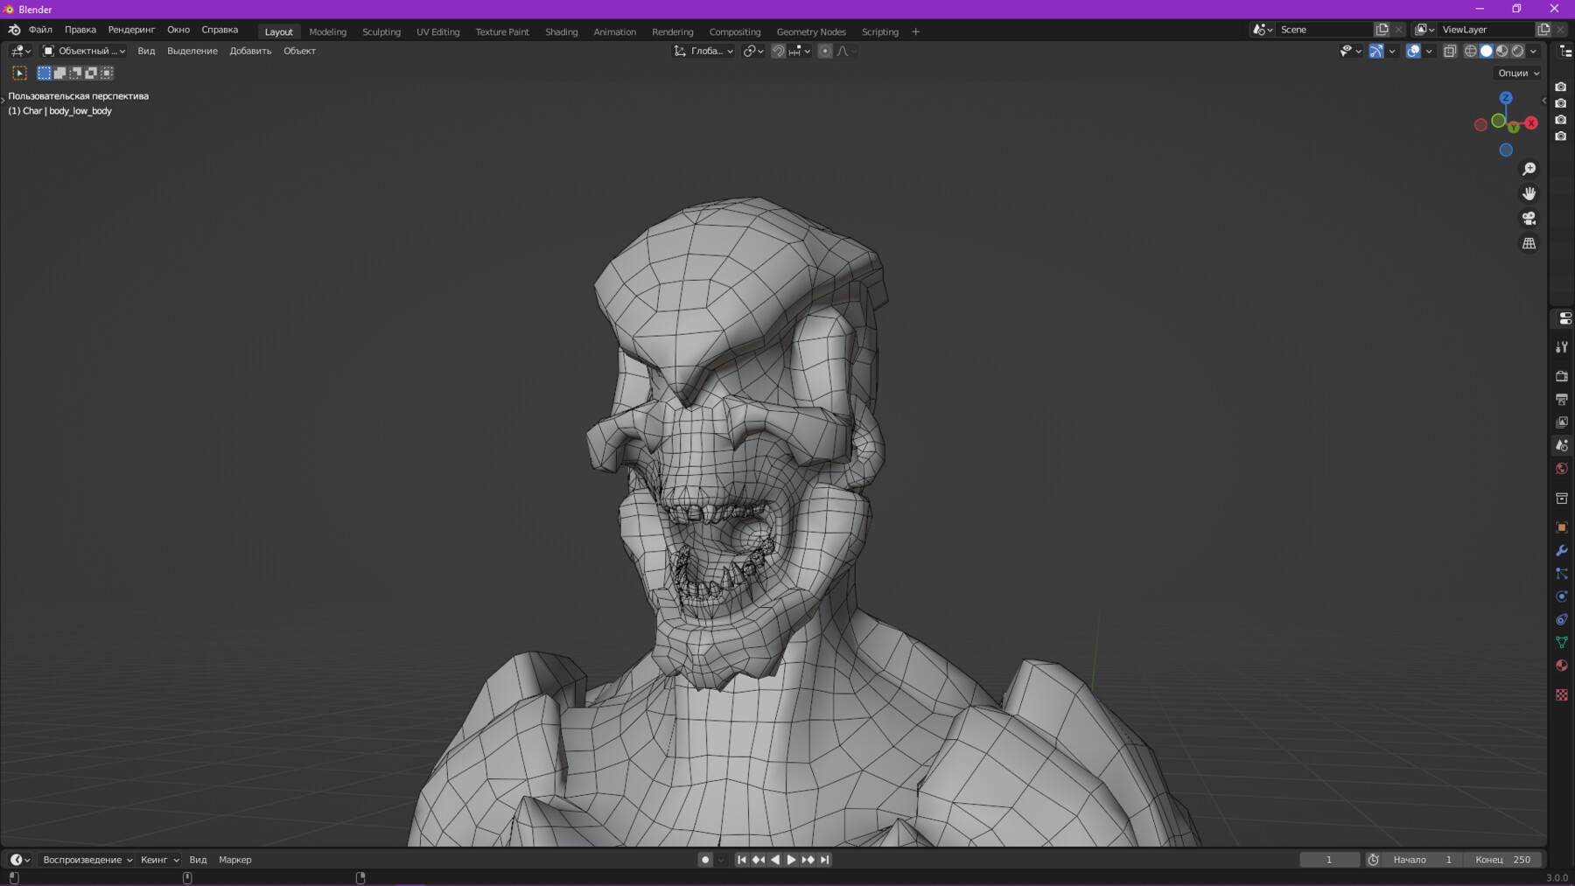The image size is (1575, 886).
Task: Open the Modifiers wrench properties tab
Action: point(1562,551)
